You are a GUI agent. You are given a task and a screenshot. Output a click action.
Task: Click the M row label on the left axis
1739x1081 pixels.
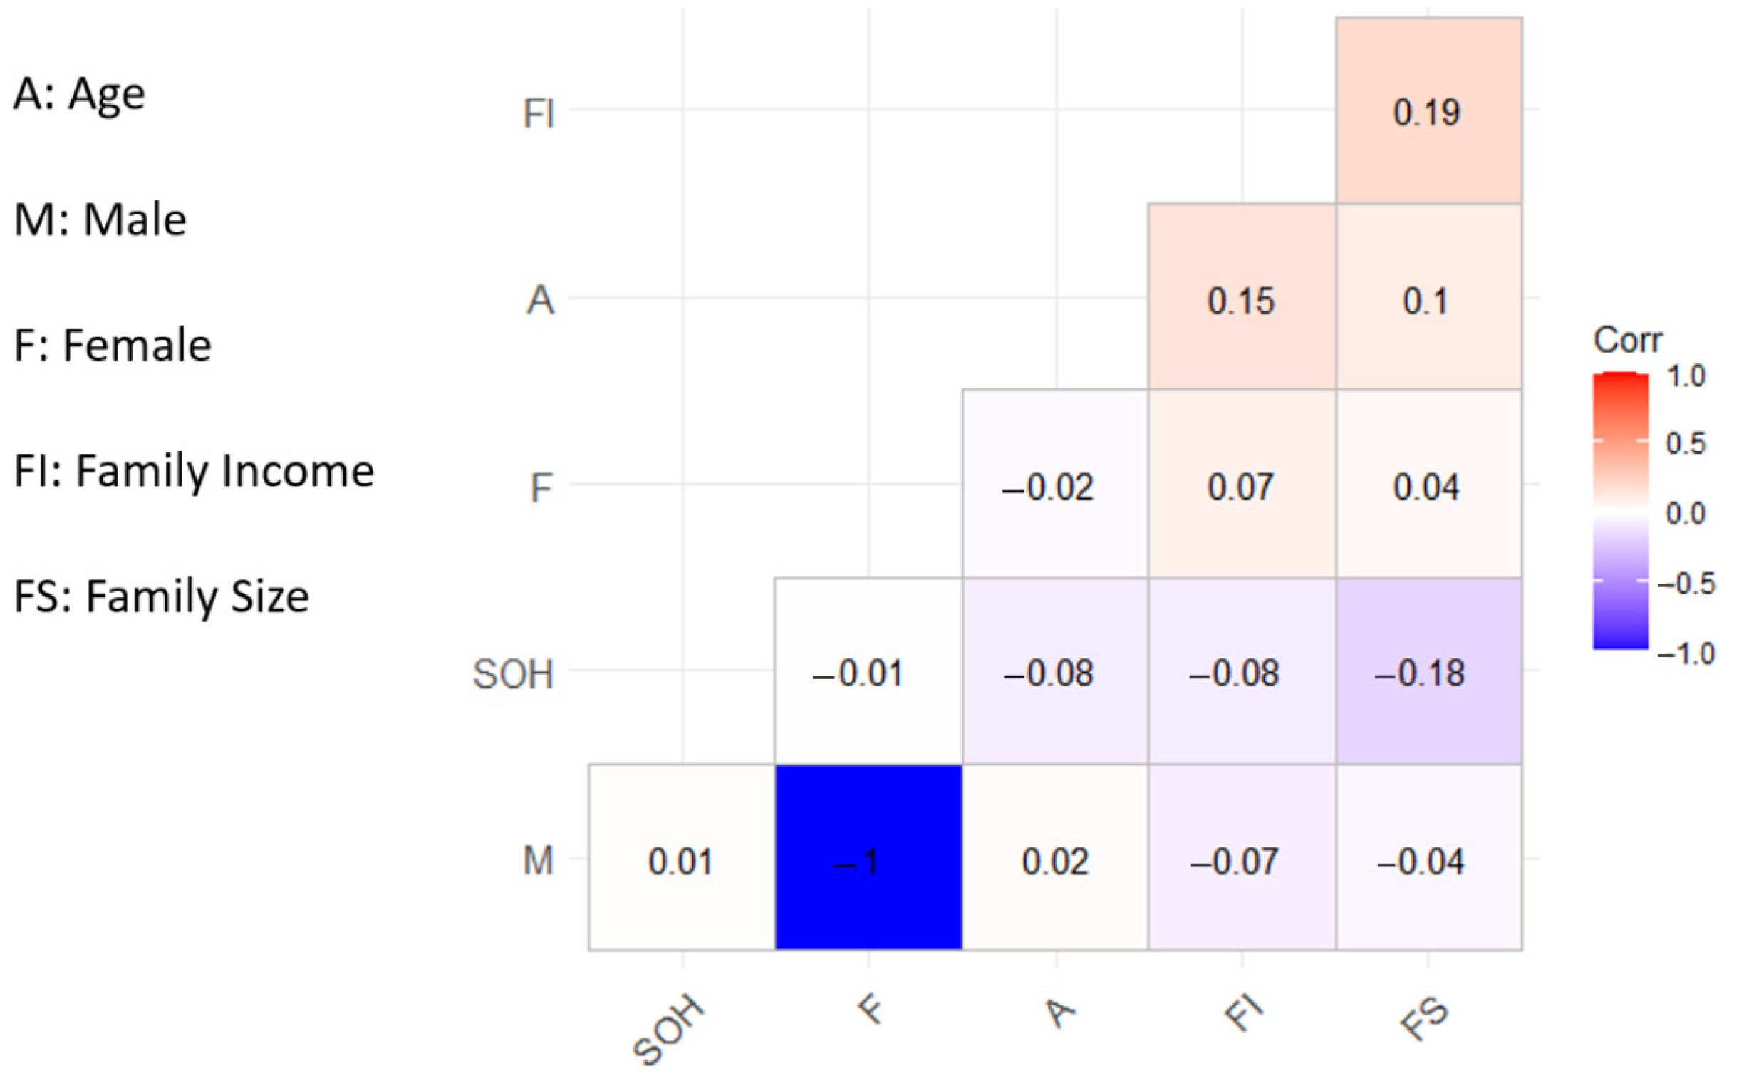coord(538,860)
